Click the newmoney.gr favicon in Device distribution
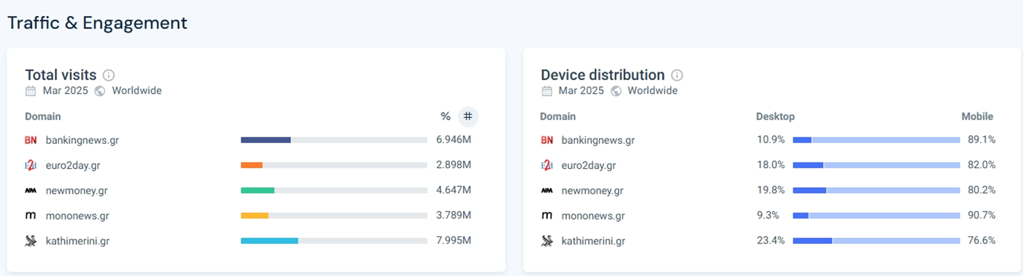The image size is (1025, 276). [547, 191]
